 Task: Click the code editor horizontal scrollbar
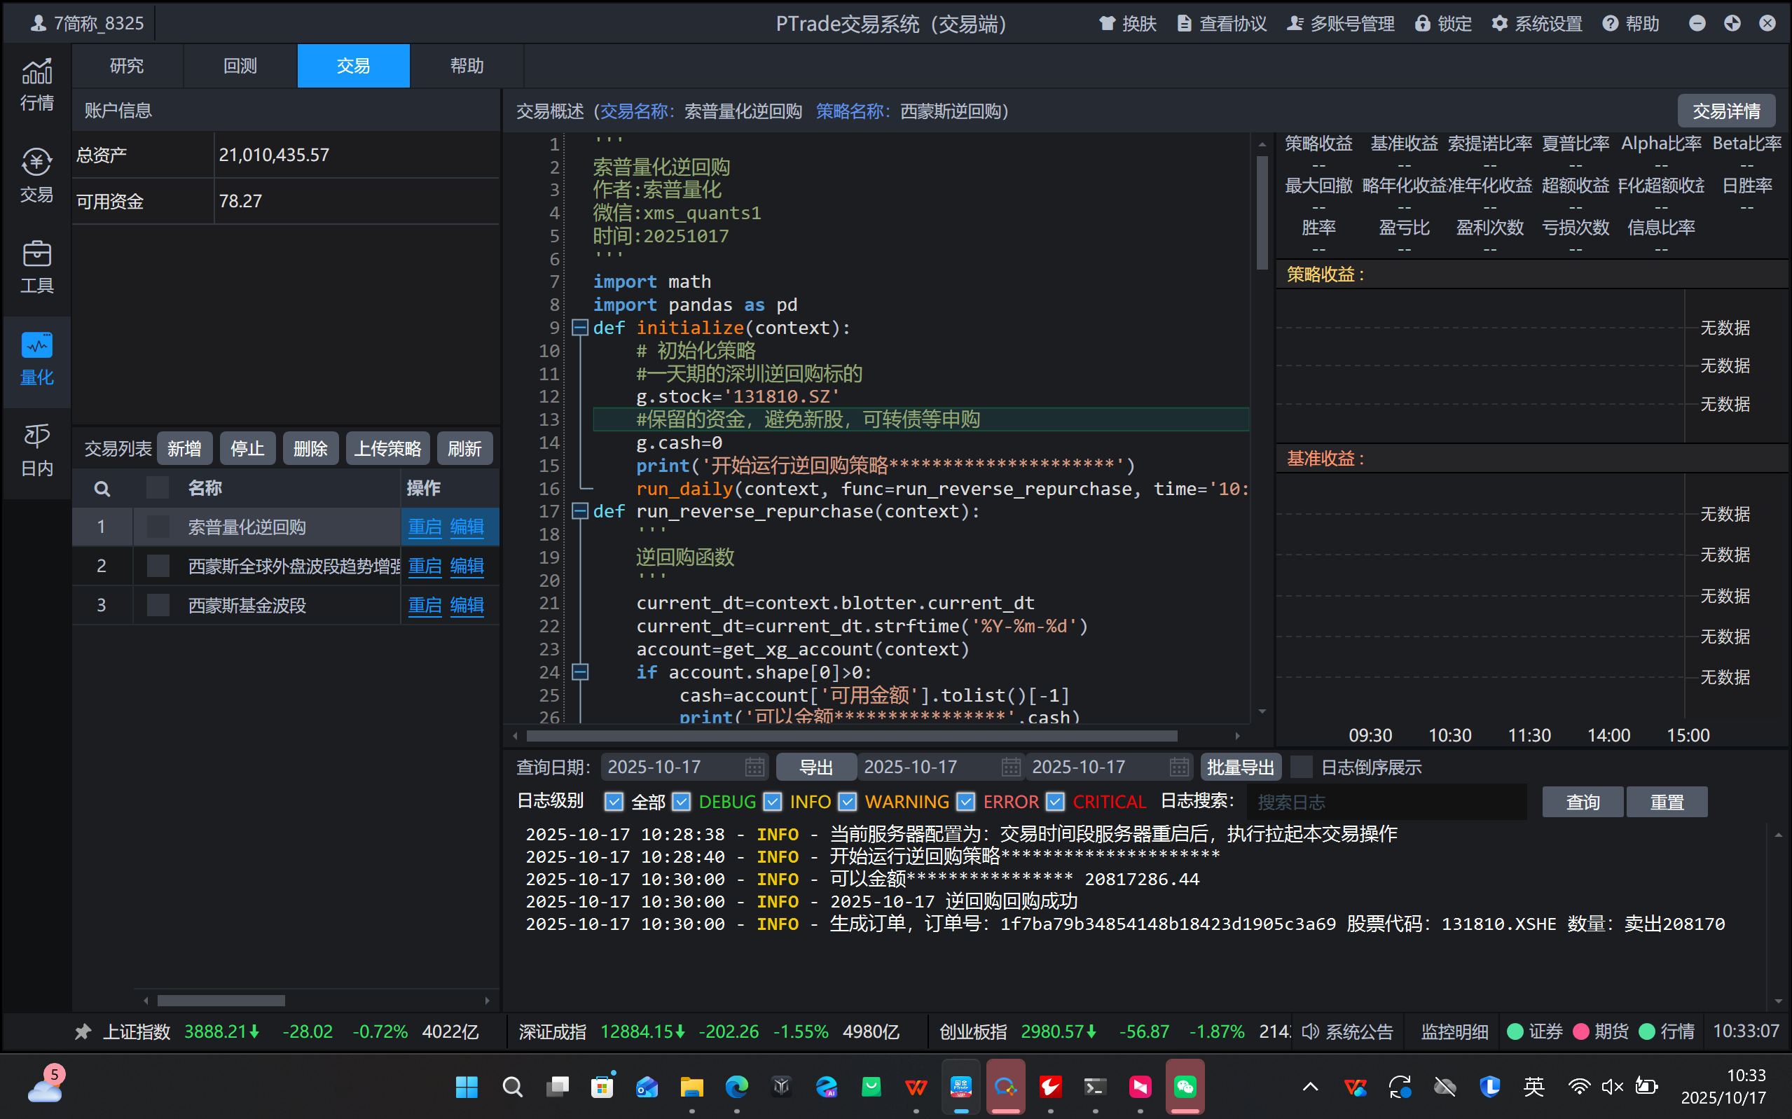pos(851,736)
